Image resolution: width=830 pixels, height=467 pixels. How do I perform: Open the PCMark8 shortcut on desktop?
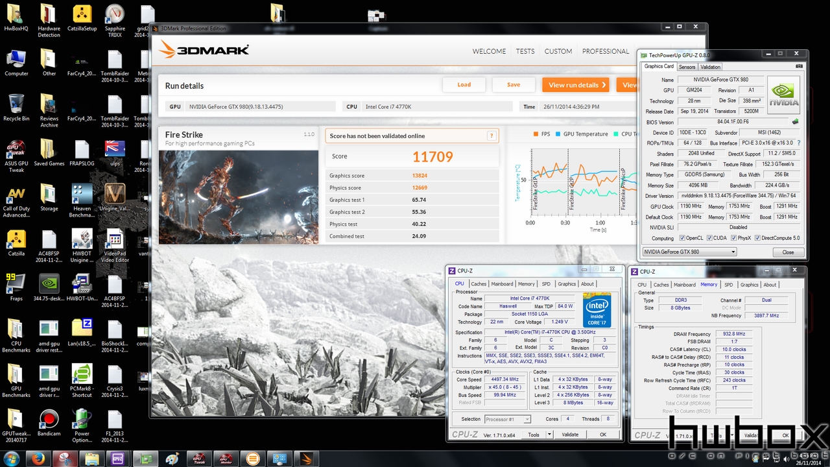[x=82, y=381]
